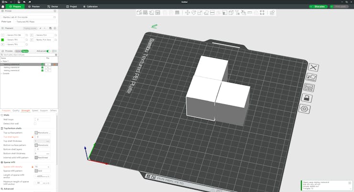Click the green TPU filament color swatch

pos(2,40)
